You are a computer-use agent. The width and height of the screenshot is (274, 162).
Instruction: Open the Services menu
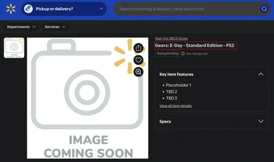tap(55, 27)
